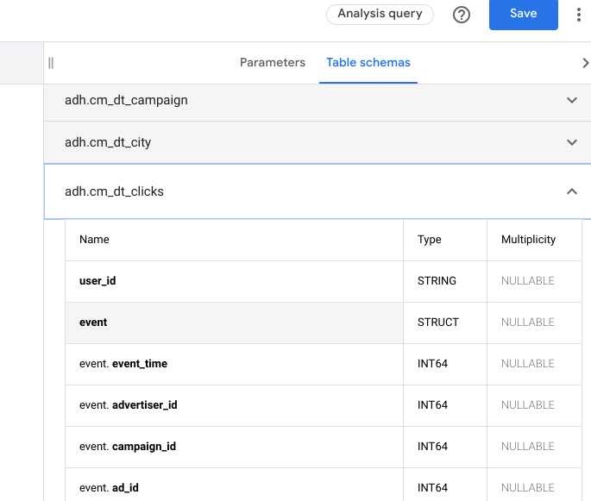Click NULLABLE in the user_id row
The width and height of the screenshot is (591, 501).
coord(528,281)
